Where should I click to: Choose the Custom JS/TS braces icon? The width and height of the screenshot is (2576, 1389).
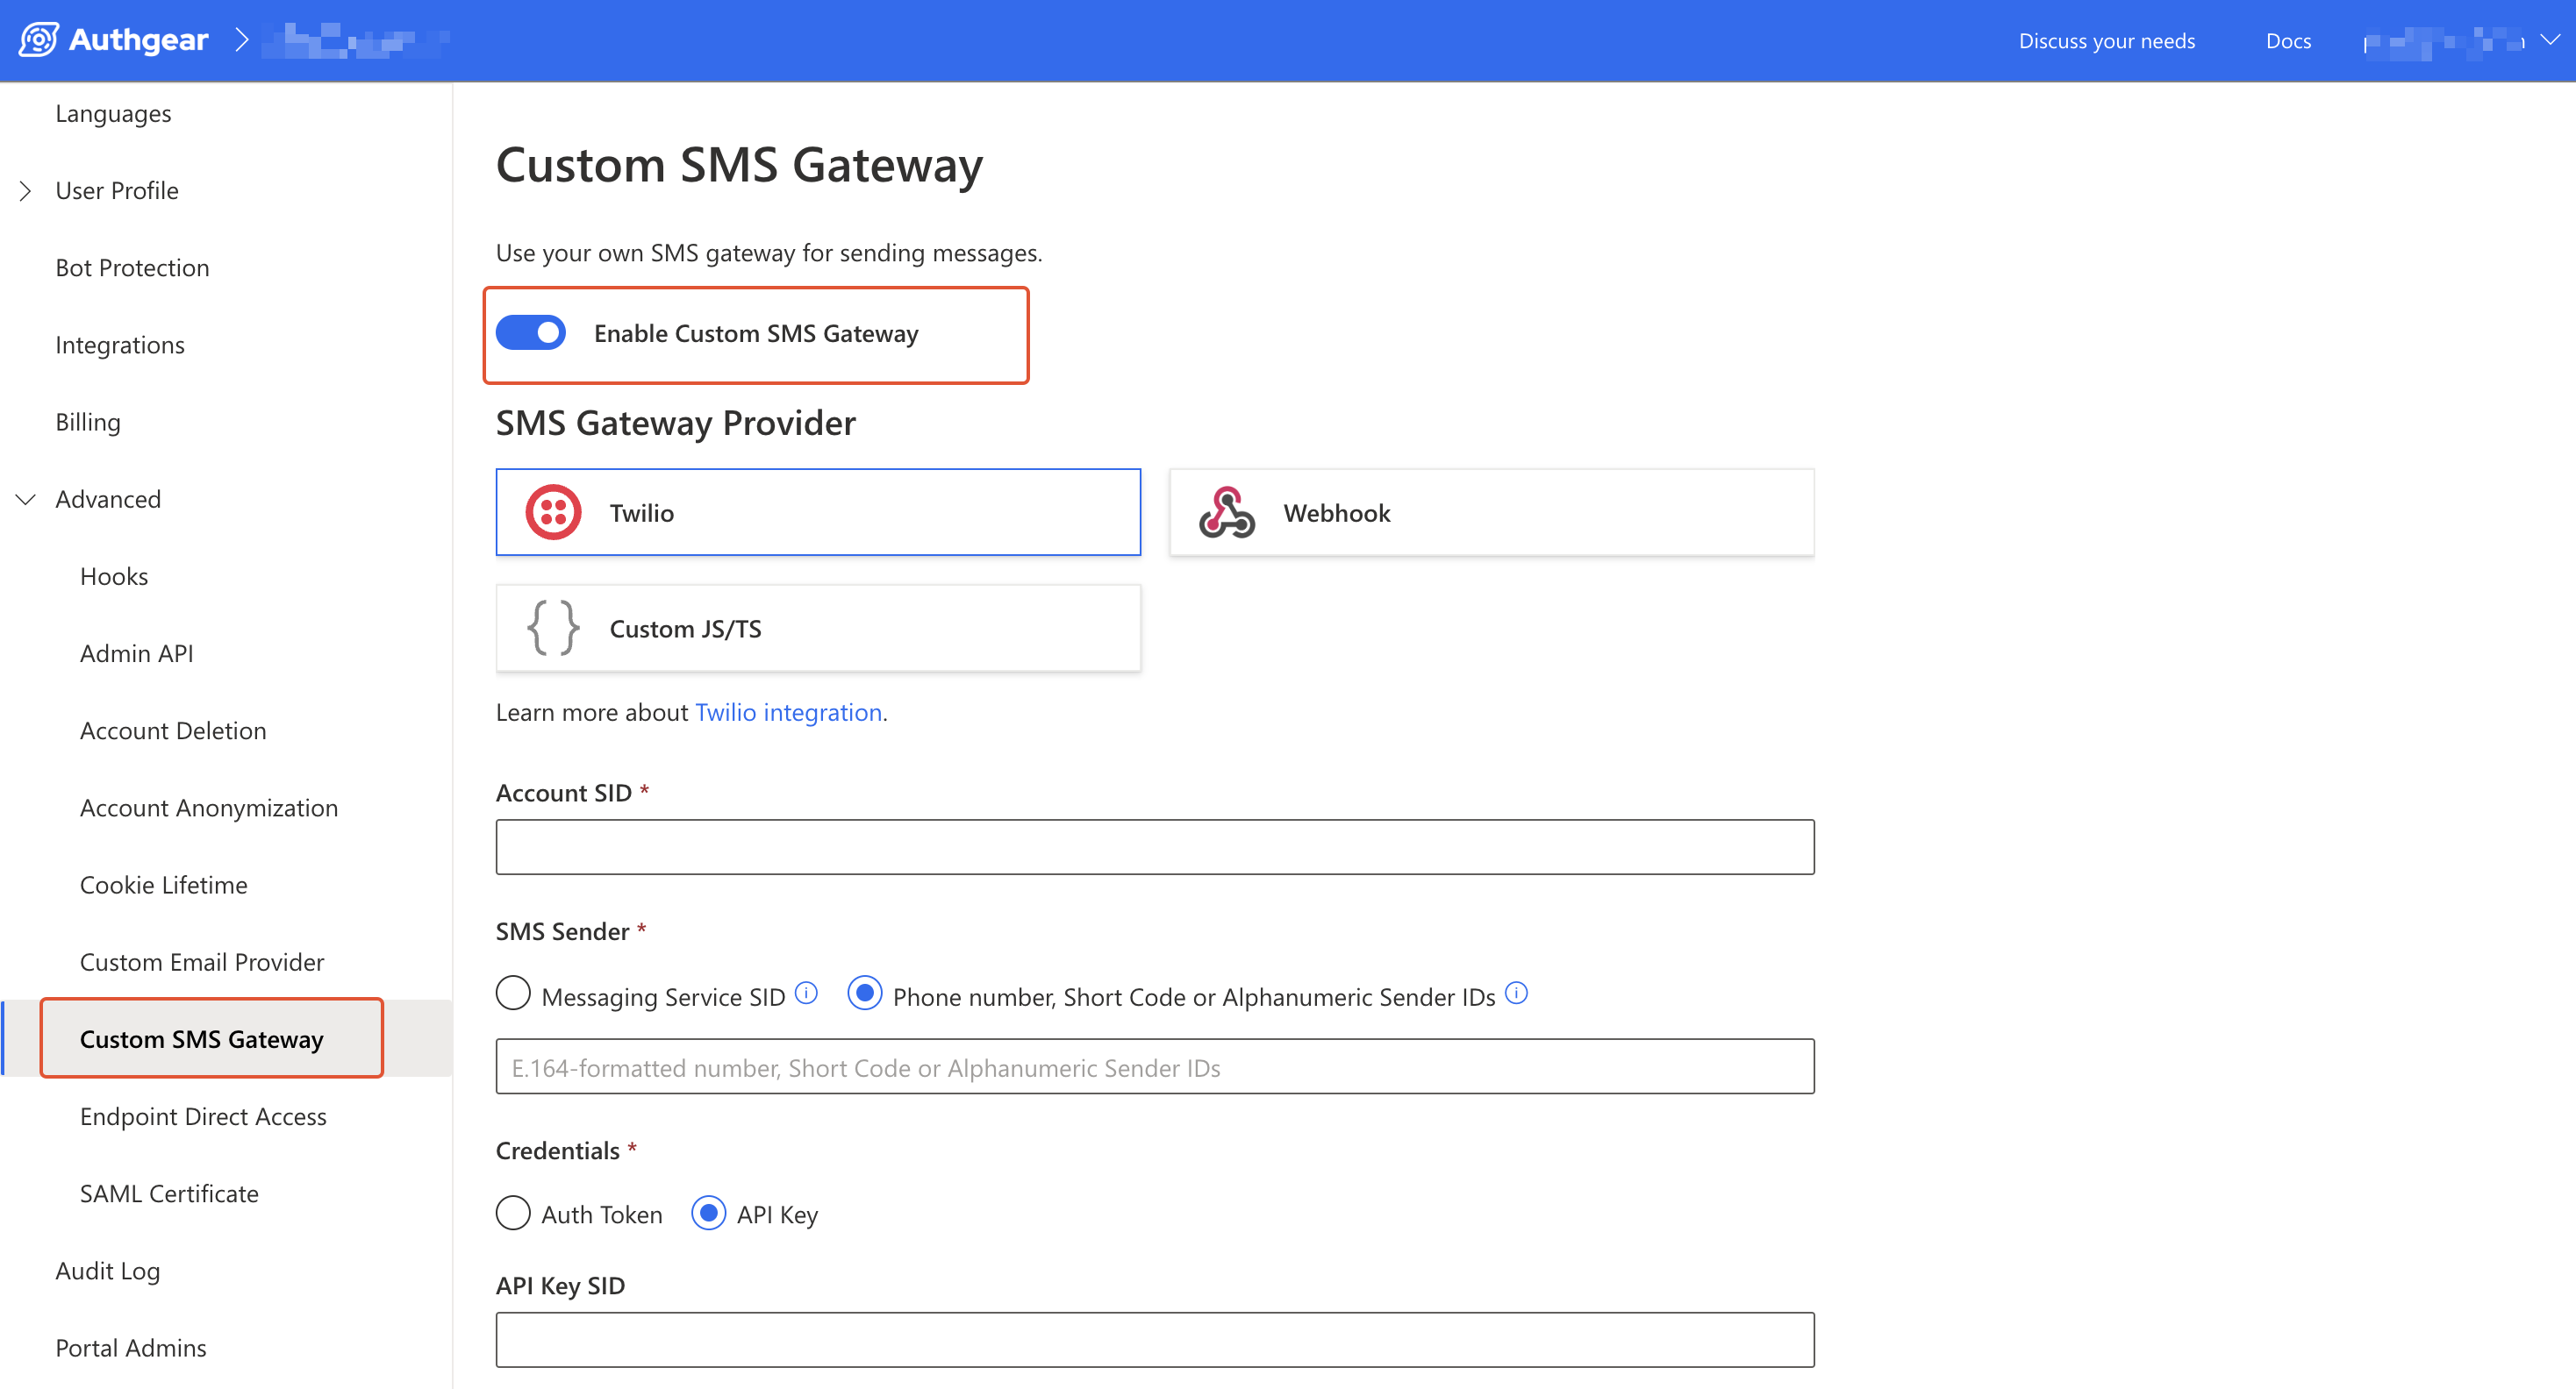[x=553, y=629]
